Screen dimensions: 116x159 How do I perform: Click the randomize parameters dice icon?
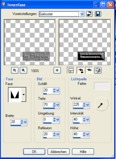tap(98, 70)
